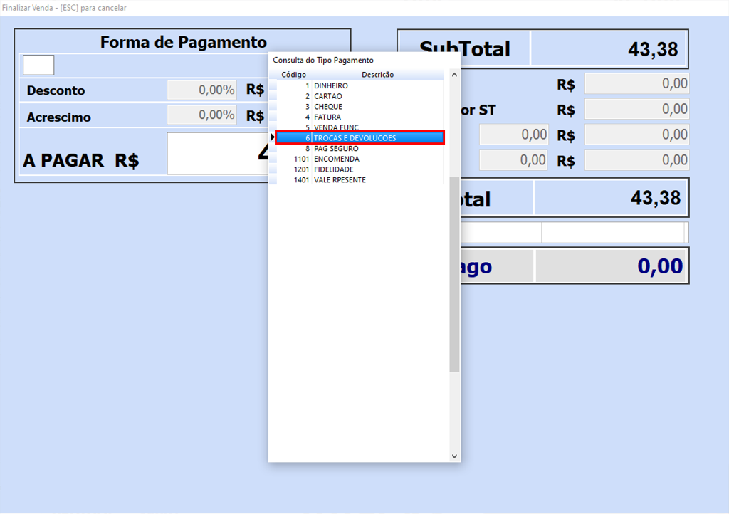Pick FATURA from the payment list
729x514 pixels.
[x=327, y=117]
